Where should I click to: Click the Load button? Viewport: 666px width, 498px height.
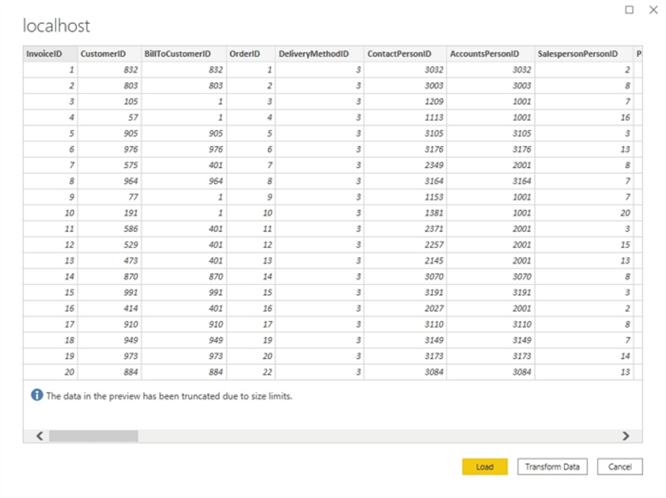pos(484,467)
